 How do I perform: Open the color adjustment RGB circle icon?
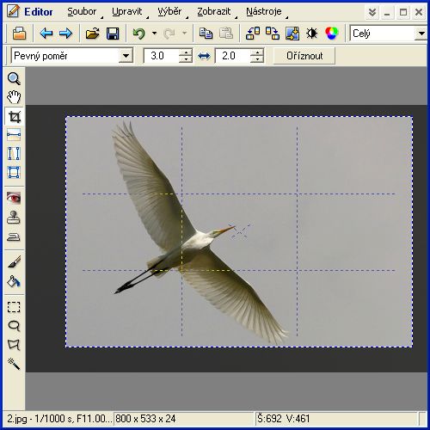[332, 34]
